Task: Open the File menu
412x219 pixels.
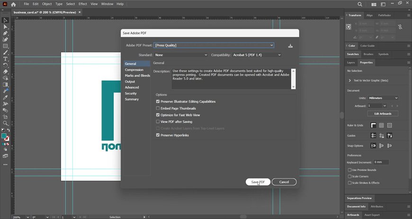Action: pyautogui.click(x=26, y=4)
